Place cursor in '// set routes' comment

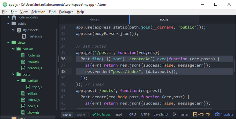[91, 46]
